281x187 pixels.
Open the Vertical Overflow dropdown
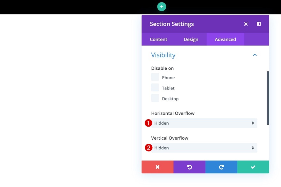tap(204, 148)
